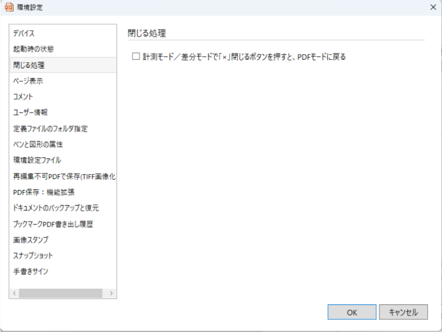Go to コメント settings
This screenshot has height=332, width=442.
pos(23,97)
